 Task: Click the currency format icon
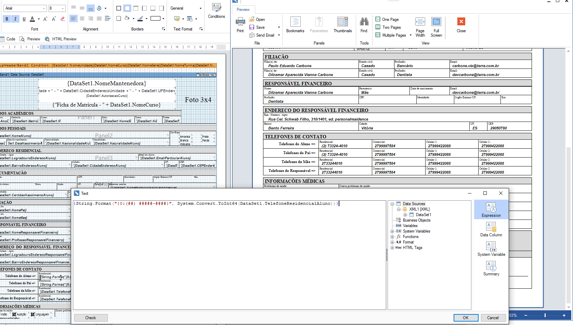(x=177, y=19)
